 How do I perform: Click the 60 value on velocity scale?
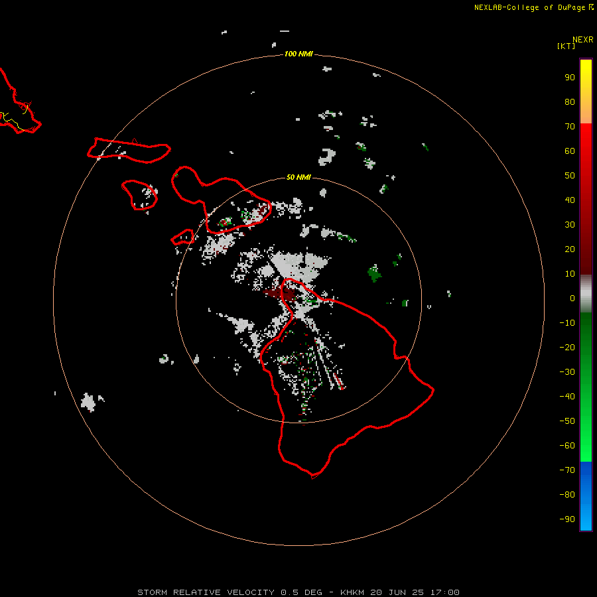[570, 151]
